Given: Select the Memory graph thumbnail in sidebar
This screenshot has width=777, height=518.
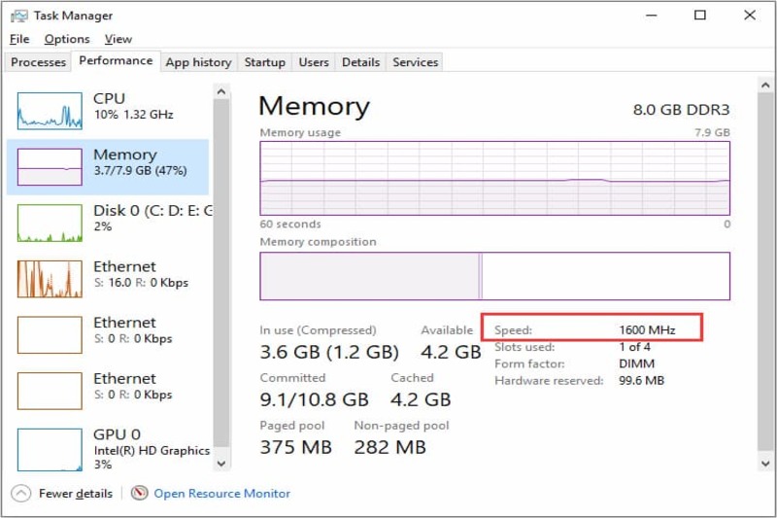Looking at the screenshot, I should coord(50,166).
